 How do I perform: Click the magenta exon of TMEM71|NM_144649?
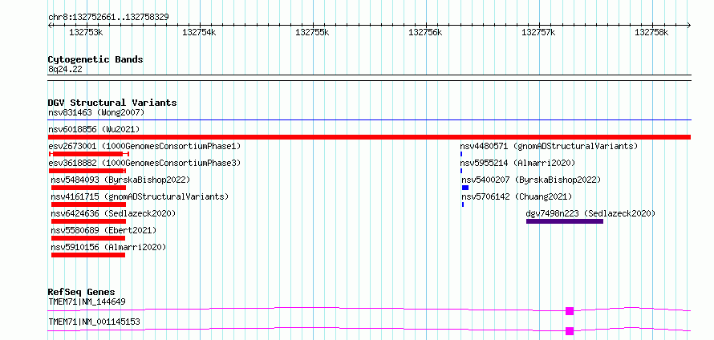[570, 311]
